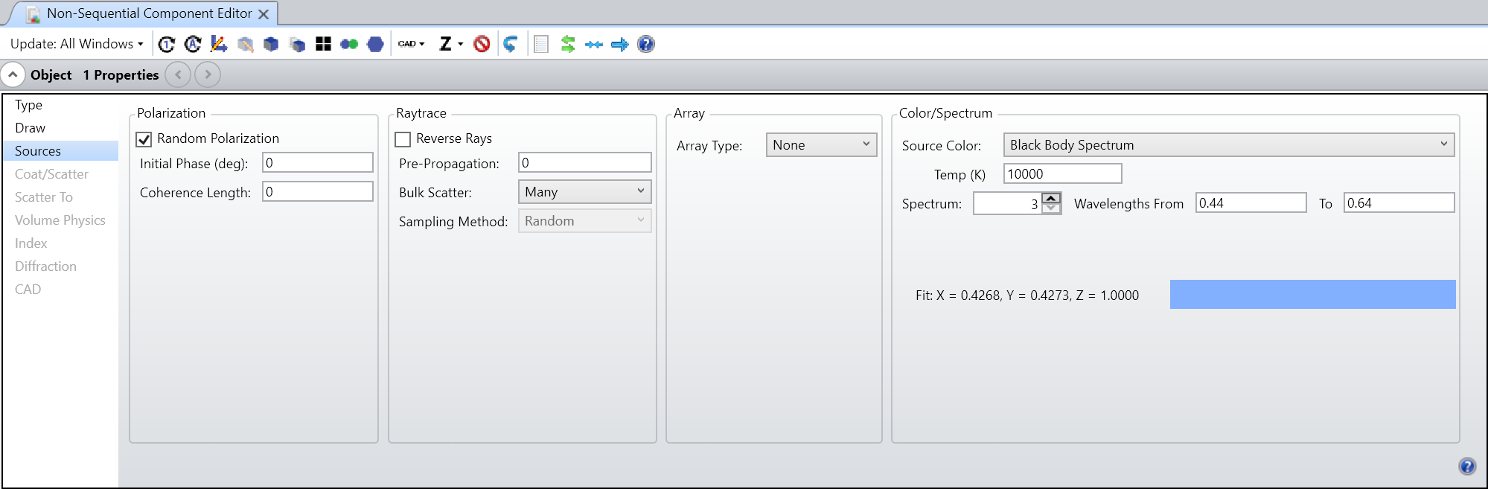
Task: Click the blue spectrum color swatch
Action: (x=1313, y=295)
